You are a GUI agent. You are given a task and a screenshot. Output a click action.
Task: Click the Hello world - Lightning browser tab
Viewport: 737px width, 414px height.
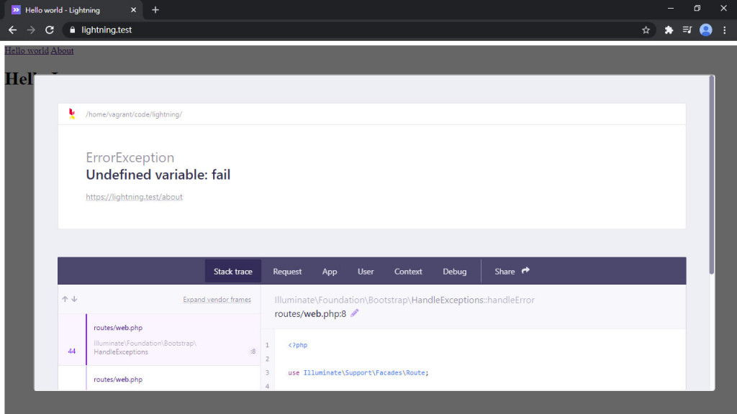click(74, 10)
